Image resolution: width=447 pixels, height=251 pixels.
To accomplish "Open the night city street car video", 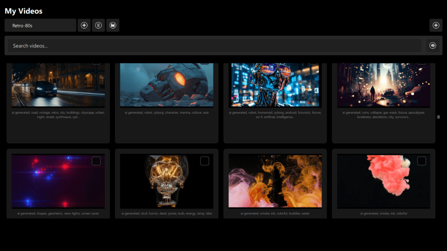I will point(58,85).
